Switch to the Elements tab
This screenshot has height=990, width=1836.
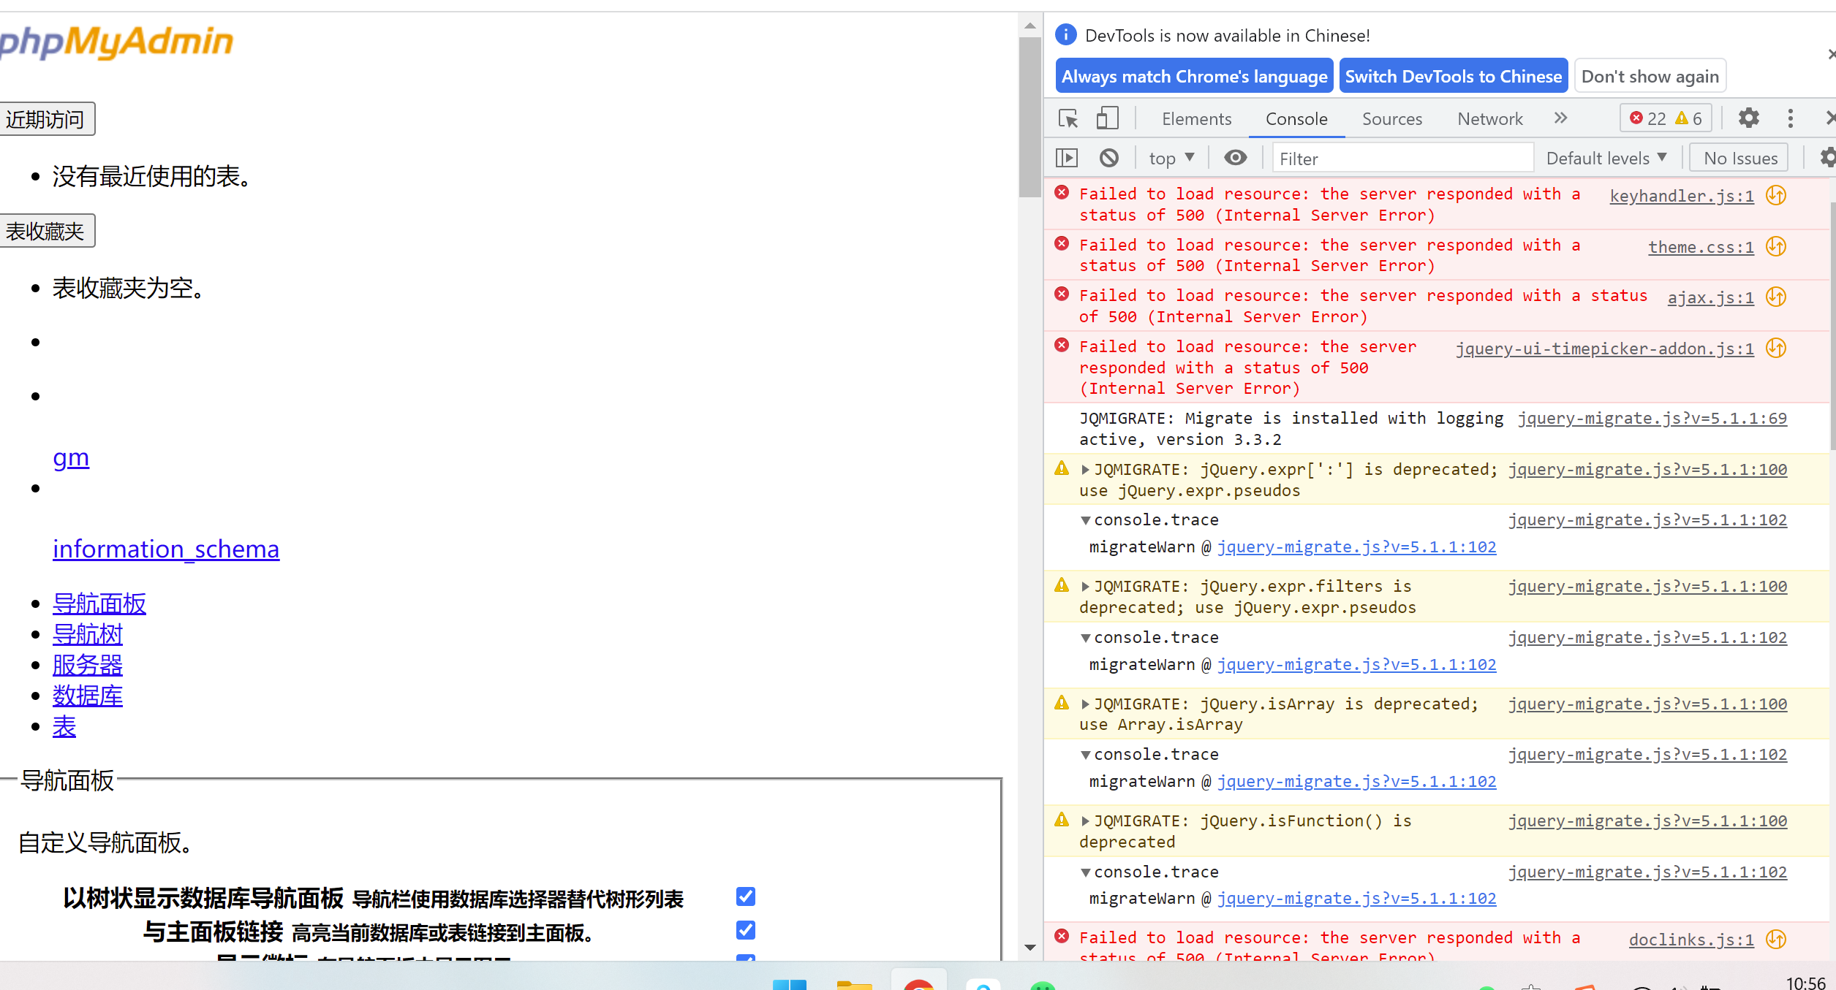pos(1196,118)
